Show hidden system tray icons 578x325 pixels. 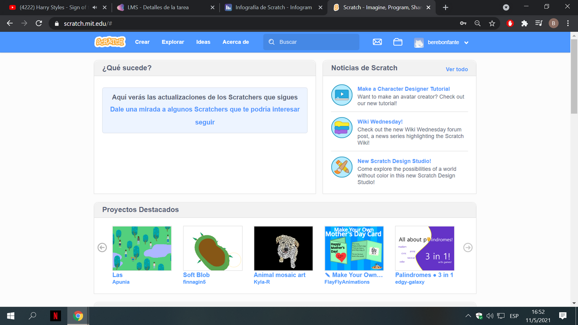tap(468, 316)
